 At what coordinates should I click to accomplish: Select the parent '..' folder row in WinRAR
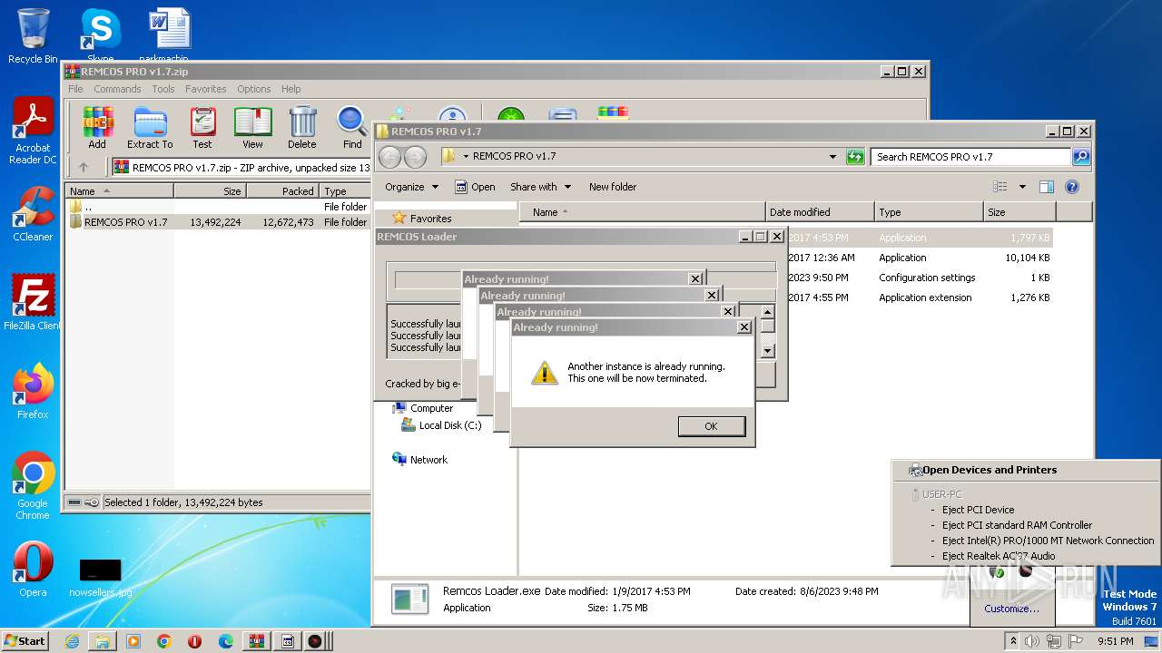click(x=218, y=207)
